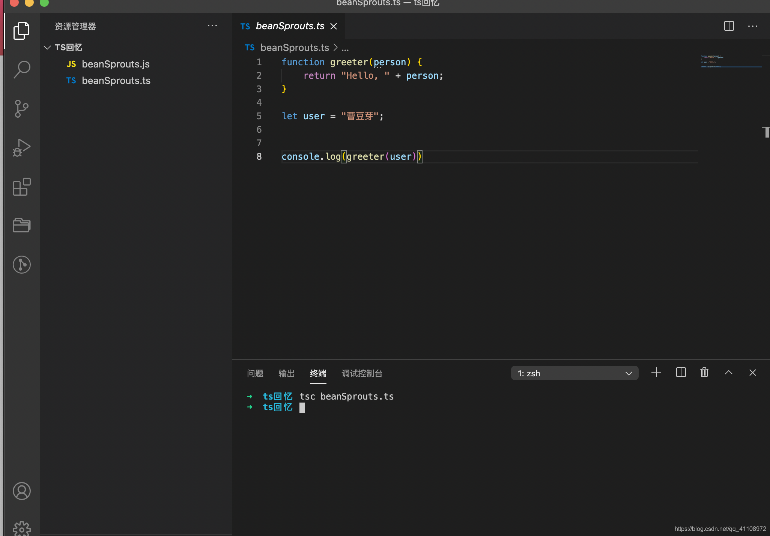Click the breadcrumb ellipsis symbol

click(345, 48)
